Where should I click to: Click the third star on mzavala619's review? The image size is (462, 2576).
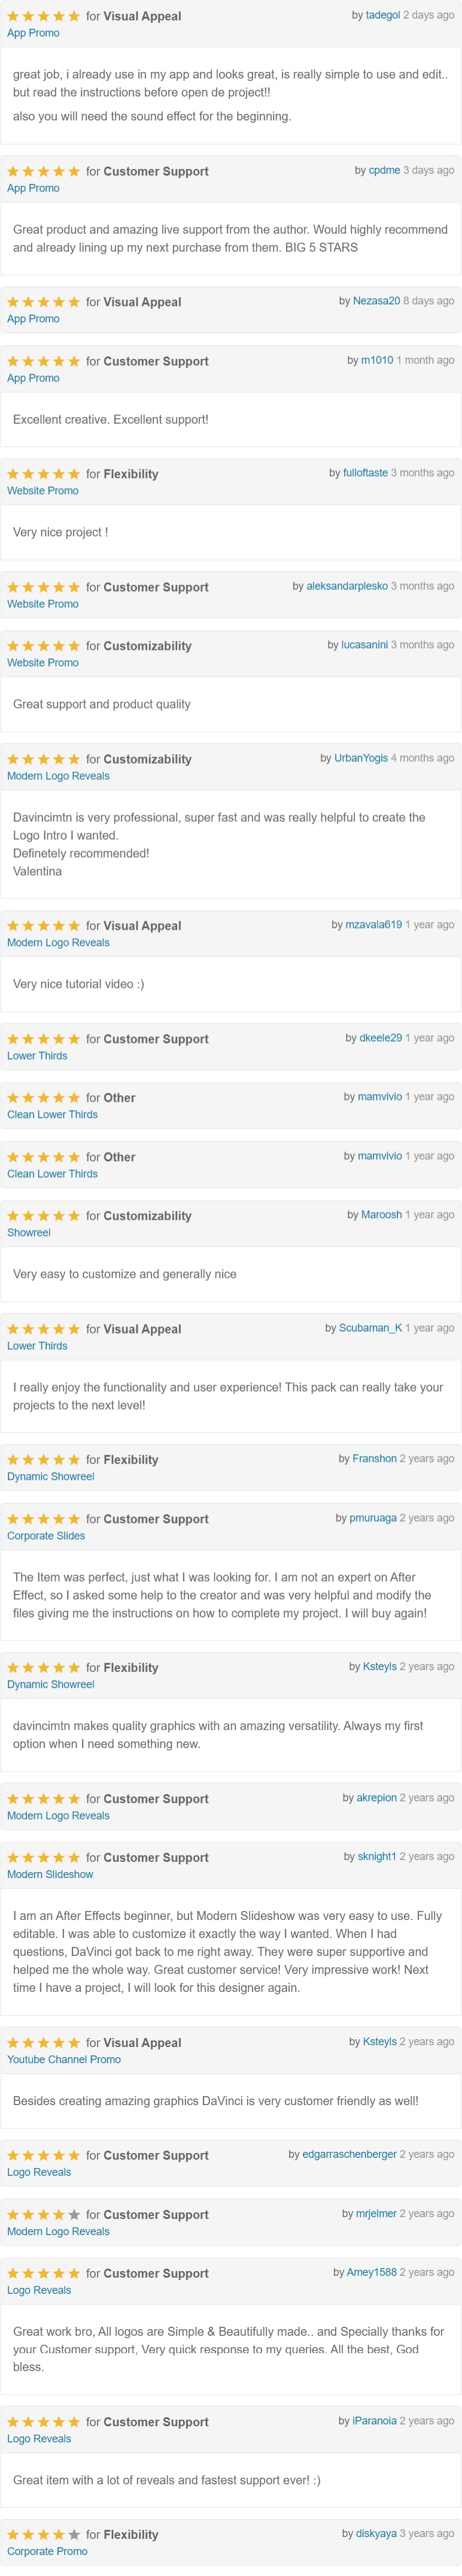[43, 925]
